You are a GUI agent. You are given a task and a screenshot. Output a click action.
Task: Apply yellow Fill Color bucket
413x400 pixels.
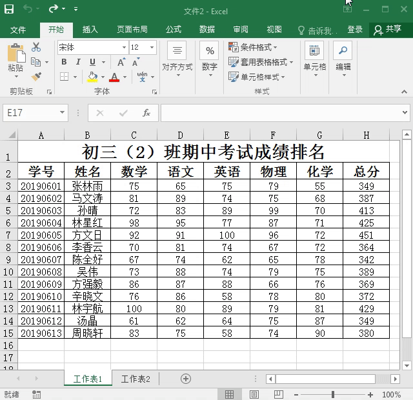[x=92, y=77]
